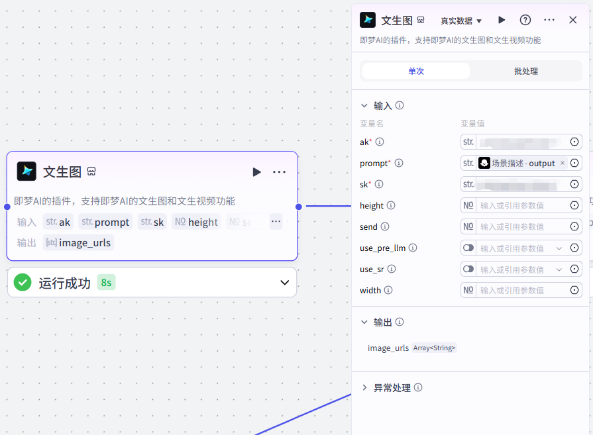Run node using panel play button
593x435 pixels.
(x=502, y=20)
